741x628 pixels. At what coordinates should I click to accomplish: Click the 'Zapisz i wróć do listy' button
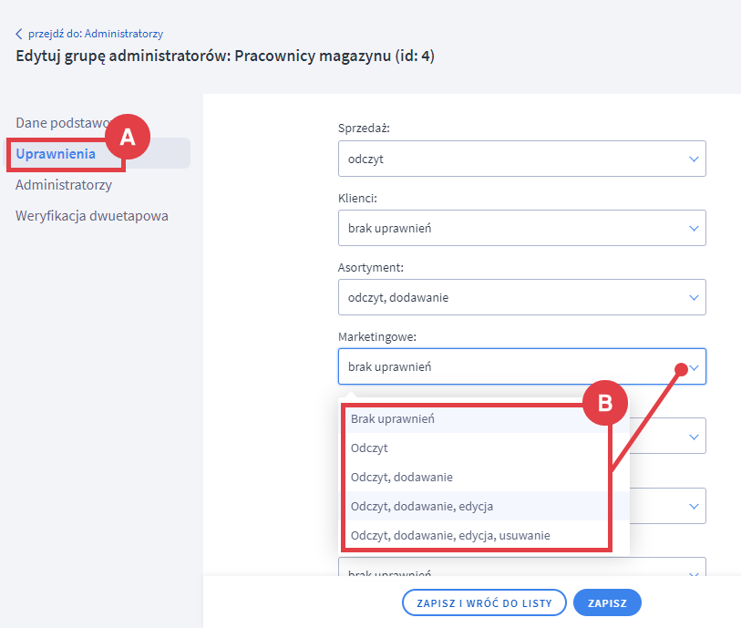pos(484,603)
